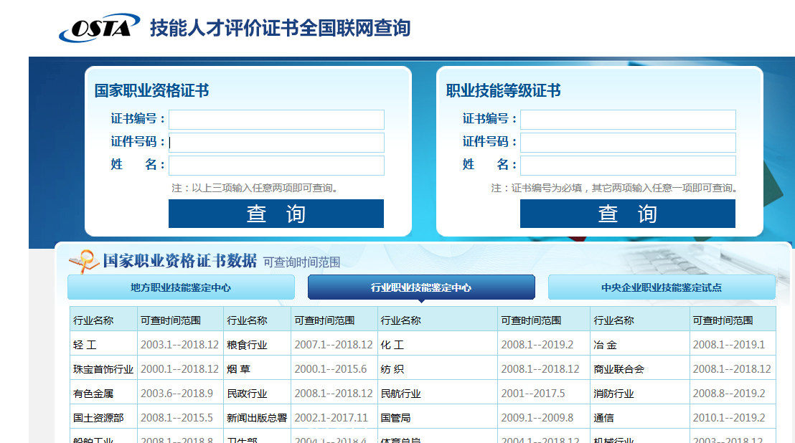Screen dimensions: 795x443
Task: Click note 以上三项输入任意两项即可查询
Action: click(x=255, y=188)
